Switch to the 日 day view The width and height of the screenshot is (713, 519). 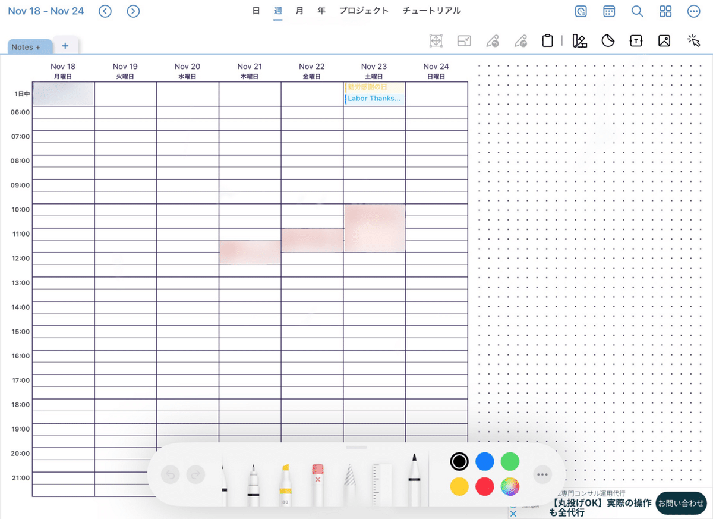pyautogui.click(x=256, y=11)
